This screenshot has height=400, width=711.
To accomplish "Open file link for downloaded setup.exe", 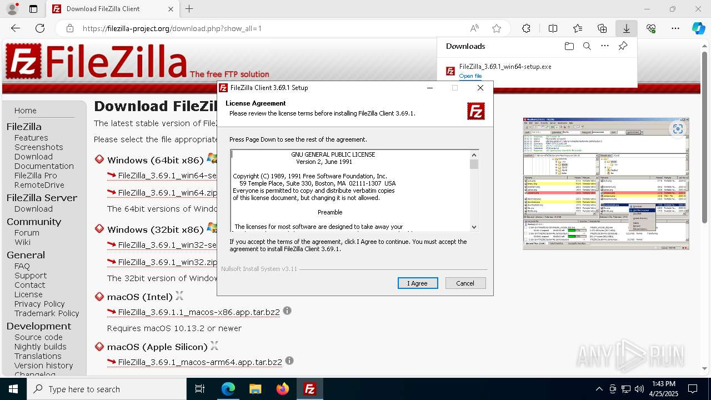I will [x=470, y=76].
